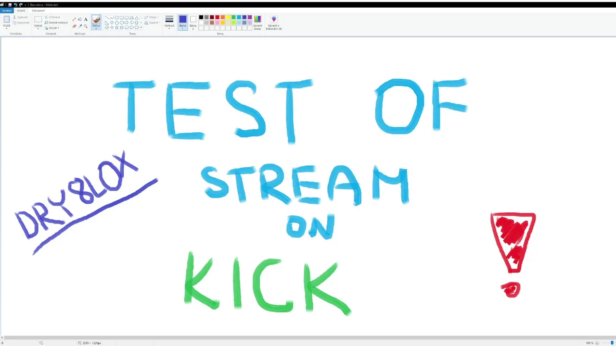Switch to the Zobrazení tab
The width and height of the screenshot is (616, 346).
point(38,11)
